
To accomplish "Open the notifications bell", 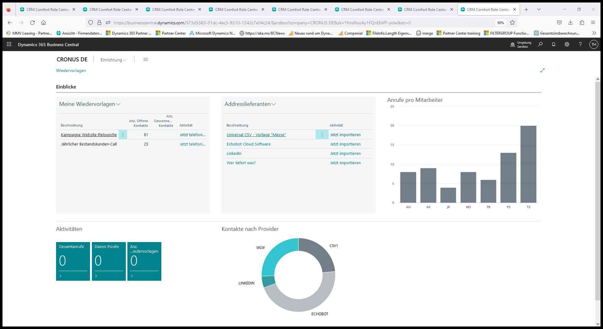I will pos(553,44).
